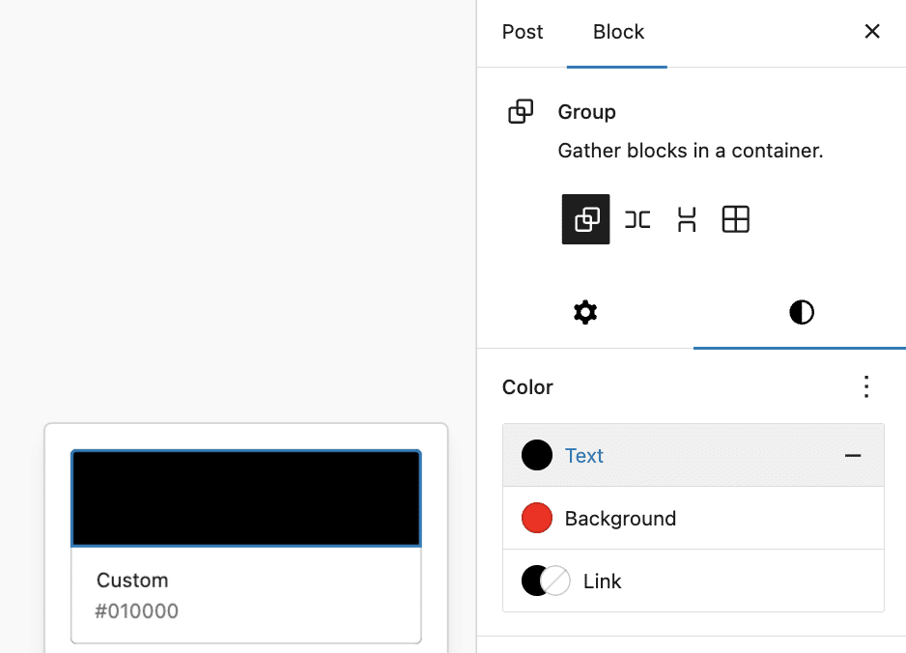This screenshot has height=653, width=906.
Task: Expand the Link color setting
Action: (x=603, y=582)
